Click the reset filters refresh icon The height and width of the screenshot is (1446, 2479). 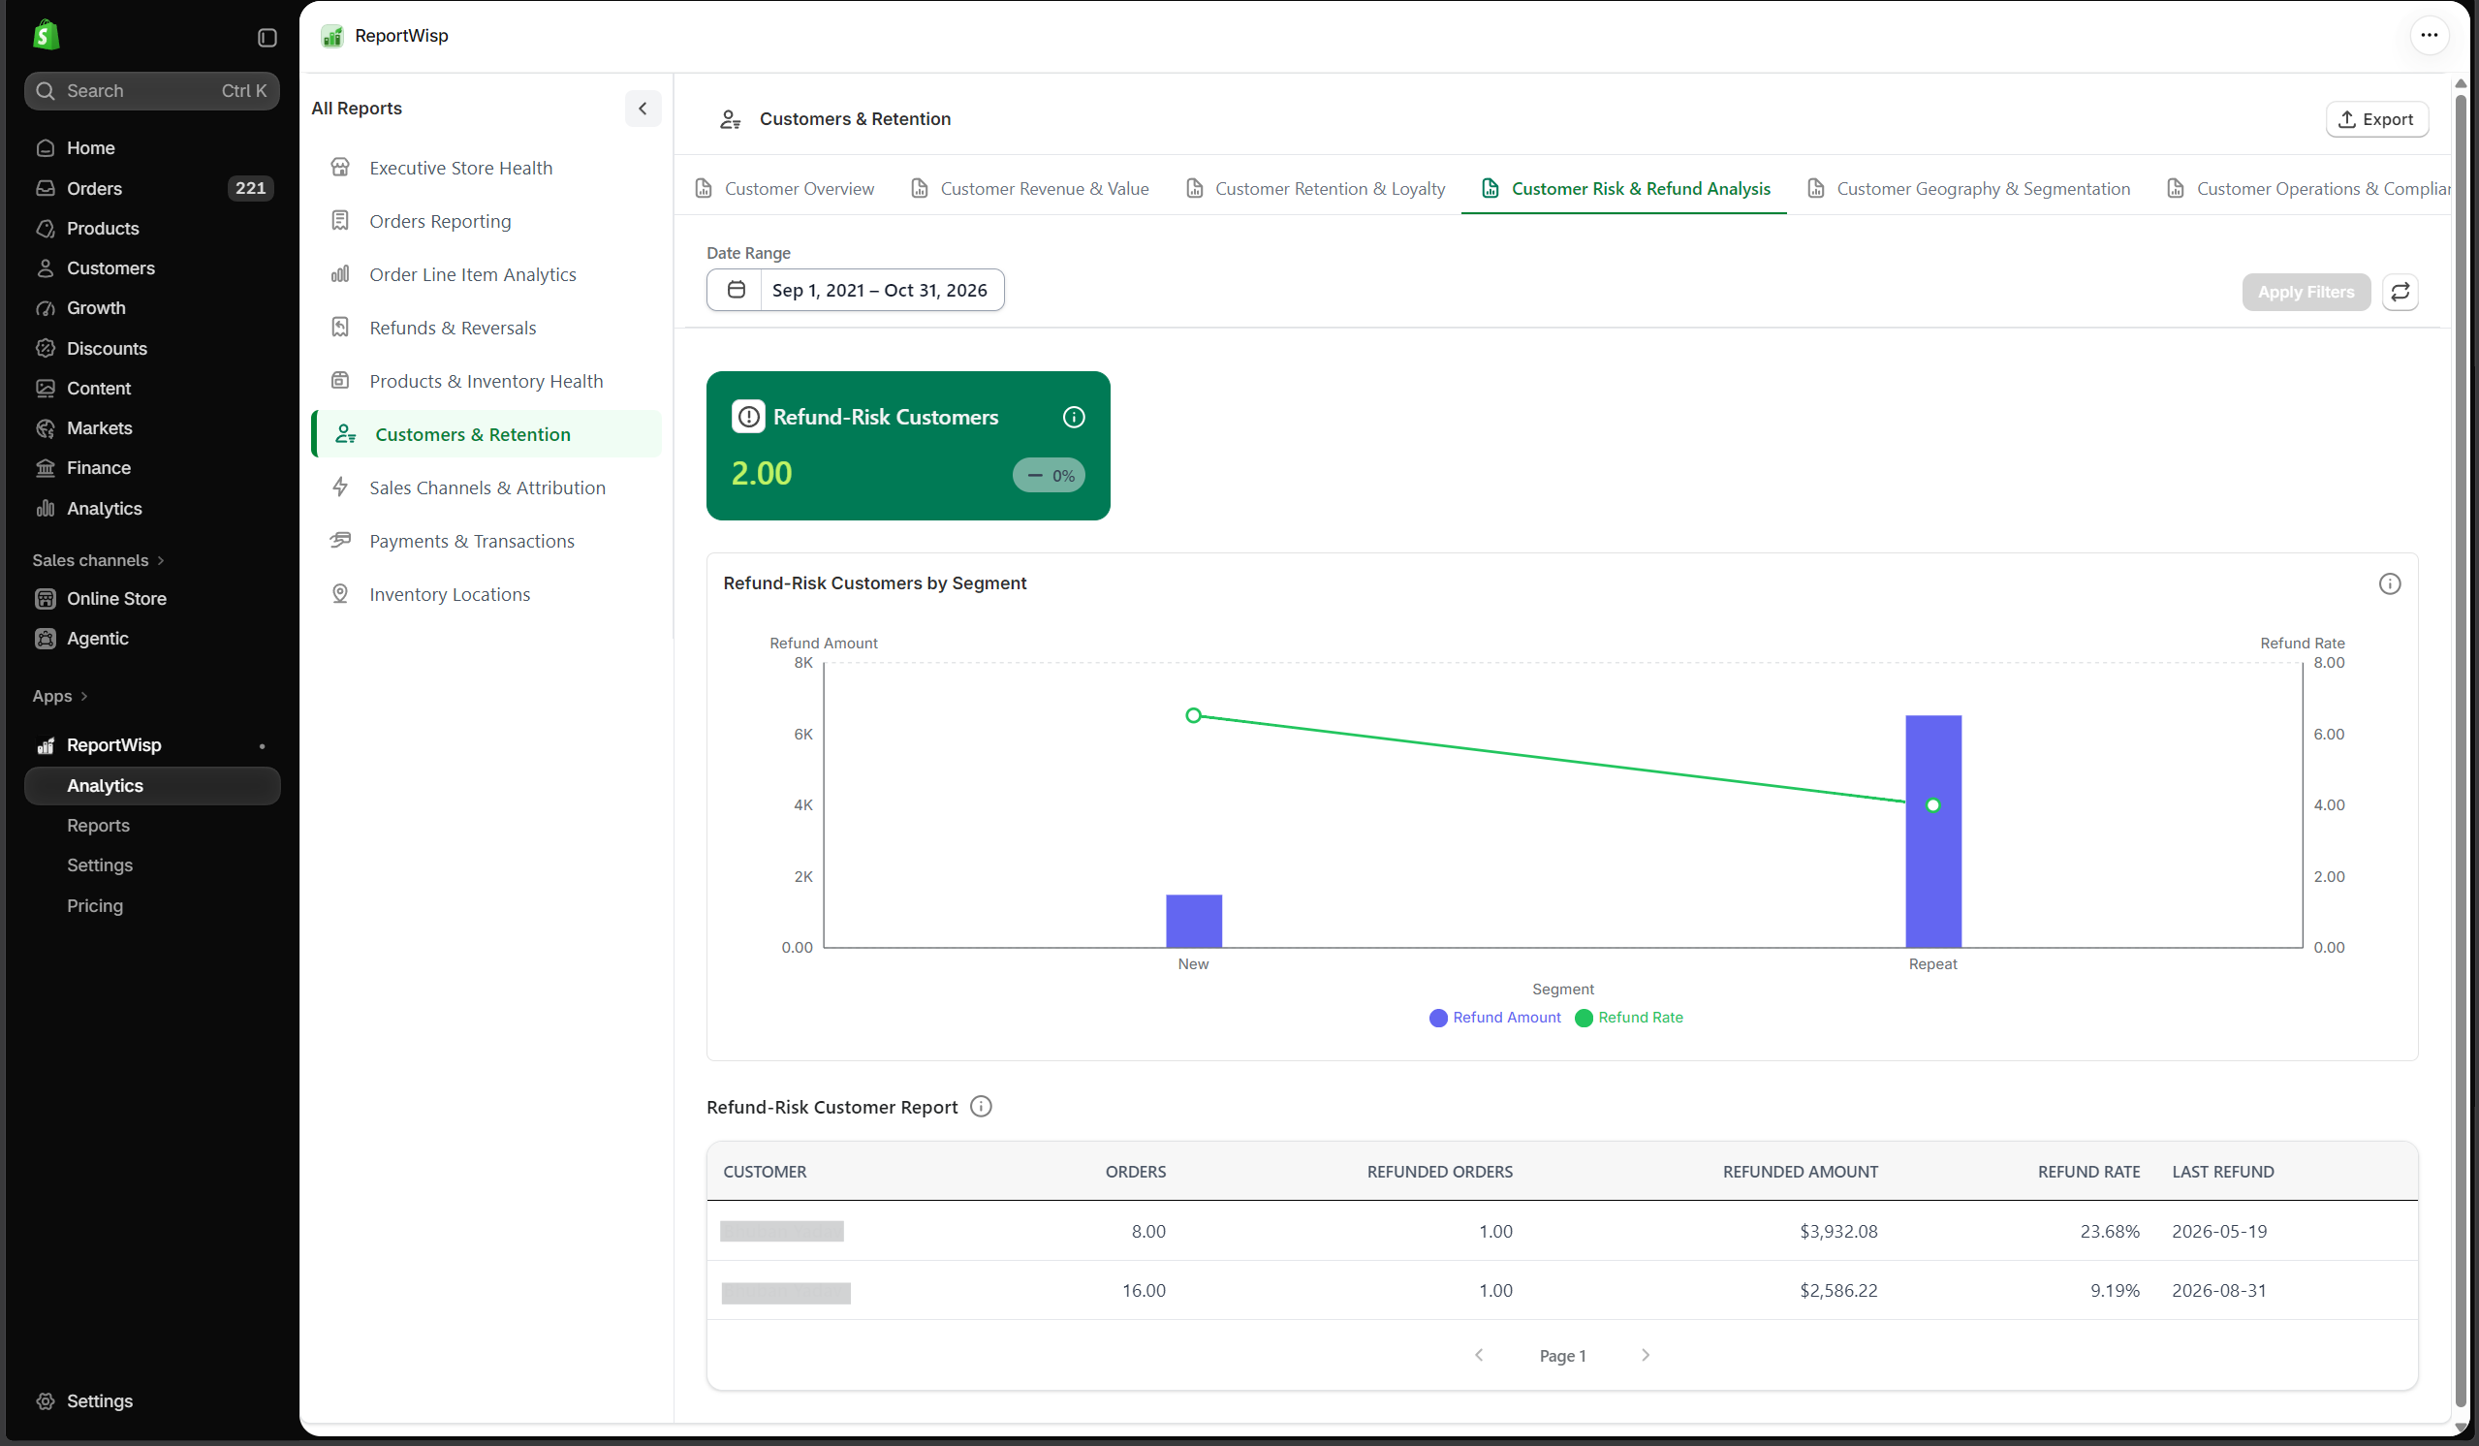tap(2400, 291)
